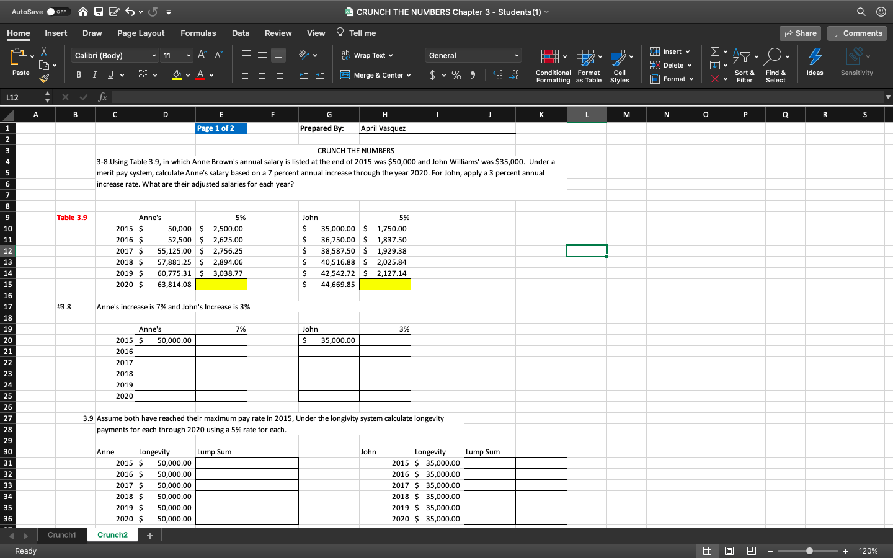Viewport: 893px width, 558px height.
Task: Switch to the Formulas ribbon tab
Action: pyautogui.click(x=198, y=33)
